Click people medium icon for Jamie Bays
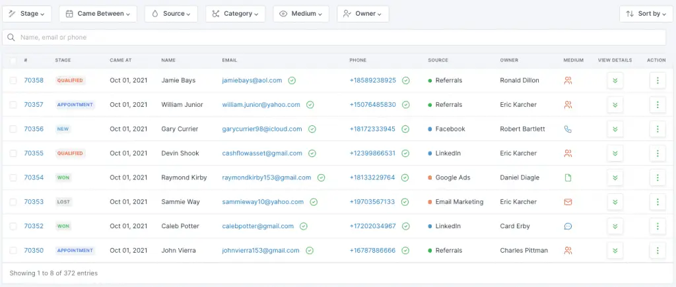676x287 pixels. (x=568, y=80)
